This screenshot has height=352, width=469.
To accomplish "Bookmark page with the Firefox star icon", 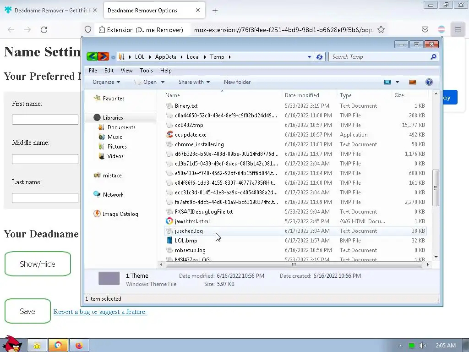I will [381, 30].
